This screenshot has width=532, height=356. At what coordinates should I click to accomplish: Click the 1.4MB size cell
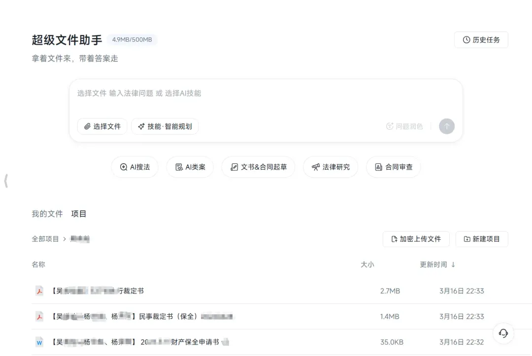coord(390,316)
